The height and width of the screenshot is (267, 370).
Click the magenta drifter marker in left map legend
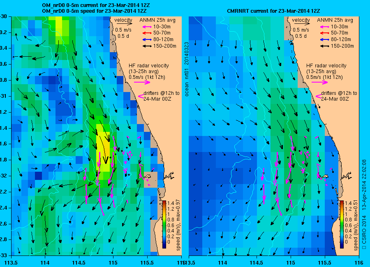(141, 96)
